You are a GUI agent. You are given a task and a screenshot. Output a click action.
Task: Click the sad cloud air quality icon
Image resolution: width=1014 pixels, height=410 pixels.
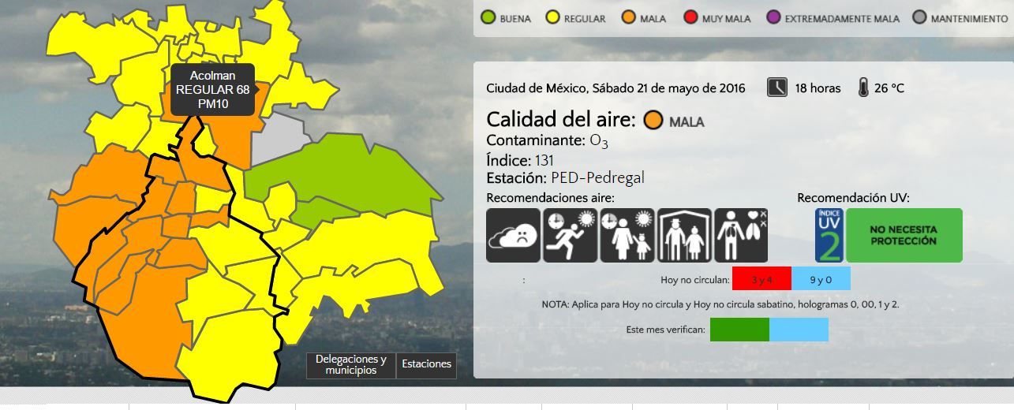click(x=513, y=235)
